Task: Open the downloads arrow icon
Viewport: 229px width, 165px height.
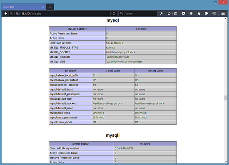Action: tap(191, 14)
